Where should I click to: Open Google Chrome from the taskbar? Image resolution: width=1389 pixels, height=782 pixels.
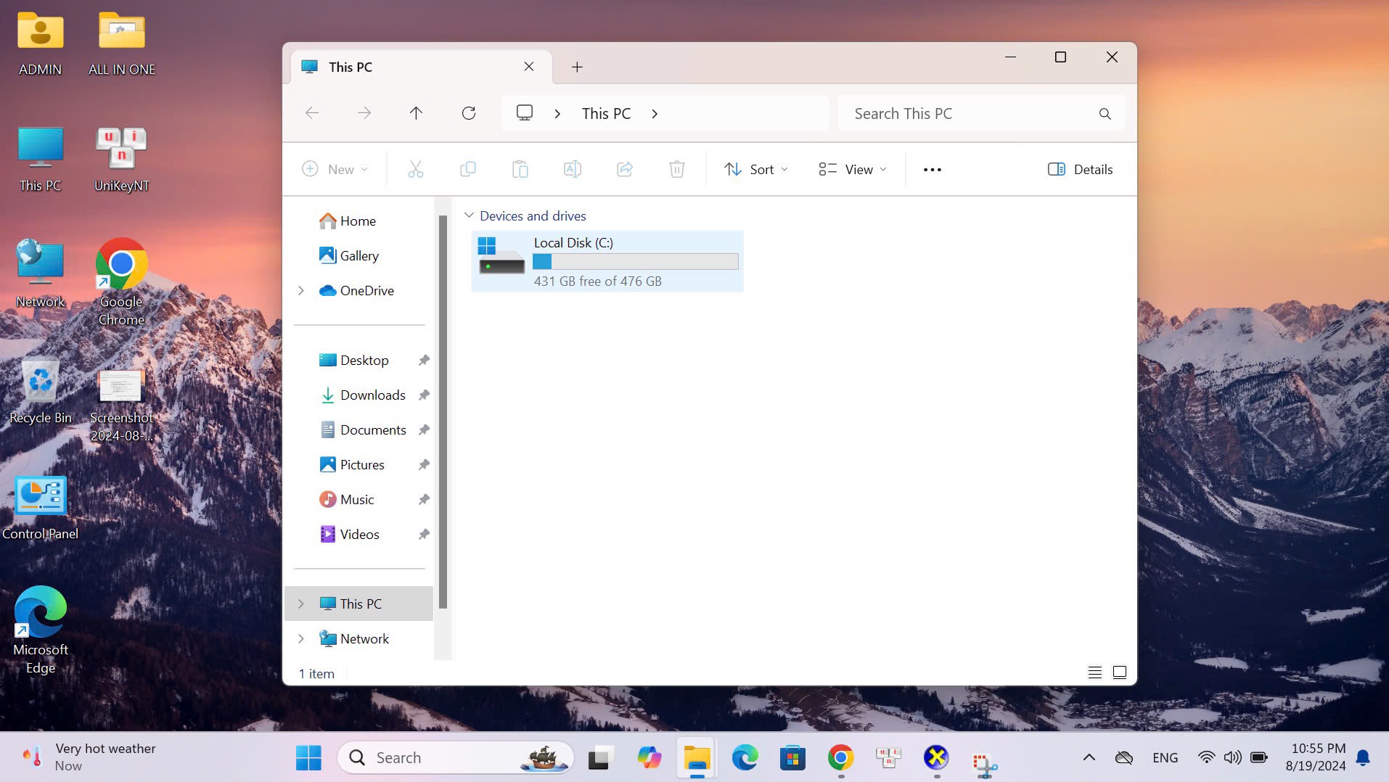[840, 758]
